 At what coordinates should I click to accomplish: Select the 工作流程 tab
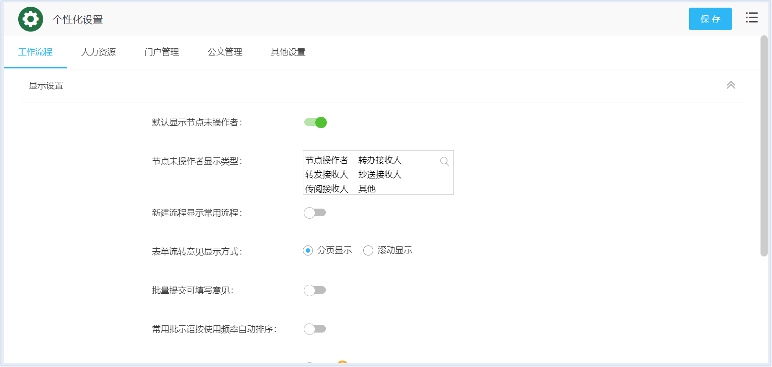pos(35,52)
